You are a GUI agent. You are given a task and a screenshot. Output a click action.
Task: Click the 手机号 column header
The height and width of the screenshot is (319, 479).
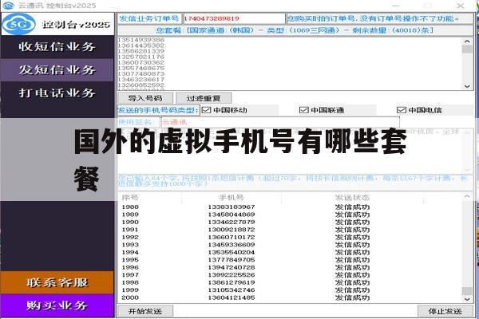(232, 198)
